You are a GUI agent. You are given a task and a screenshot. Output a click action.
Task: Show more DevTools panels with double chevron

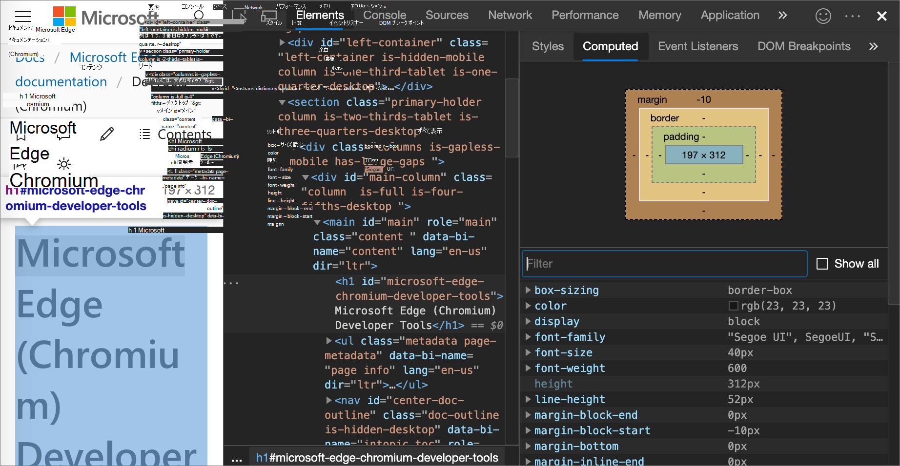[x=782, y=16]
